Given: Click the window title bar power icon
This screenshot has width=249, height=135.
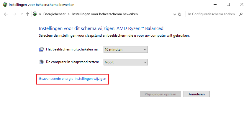Looking at the screenshot, I should click(x=5, y=5).
